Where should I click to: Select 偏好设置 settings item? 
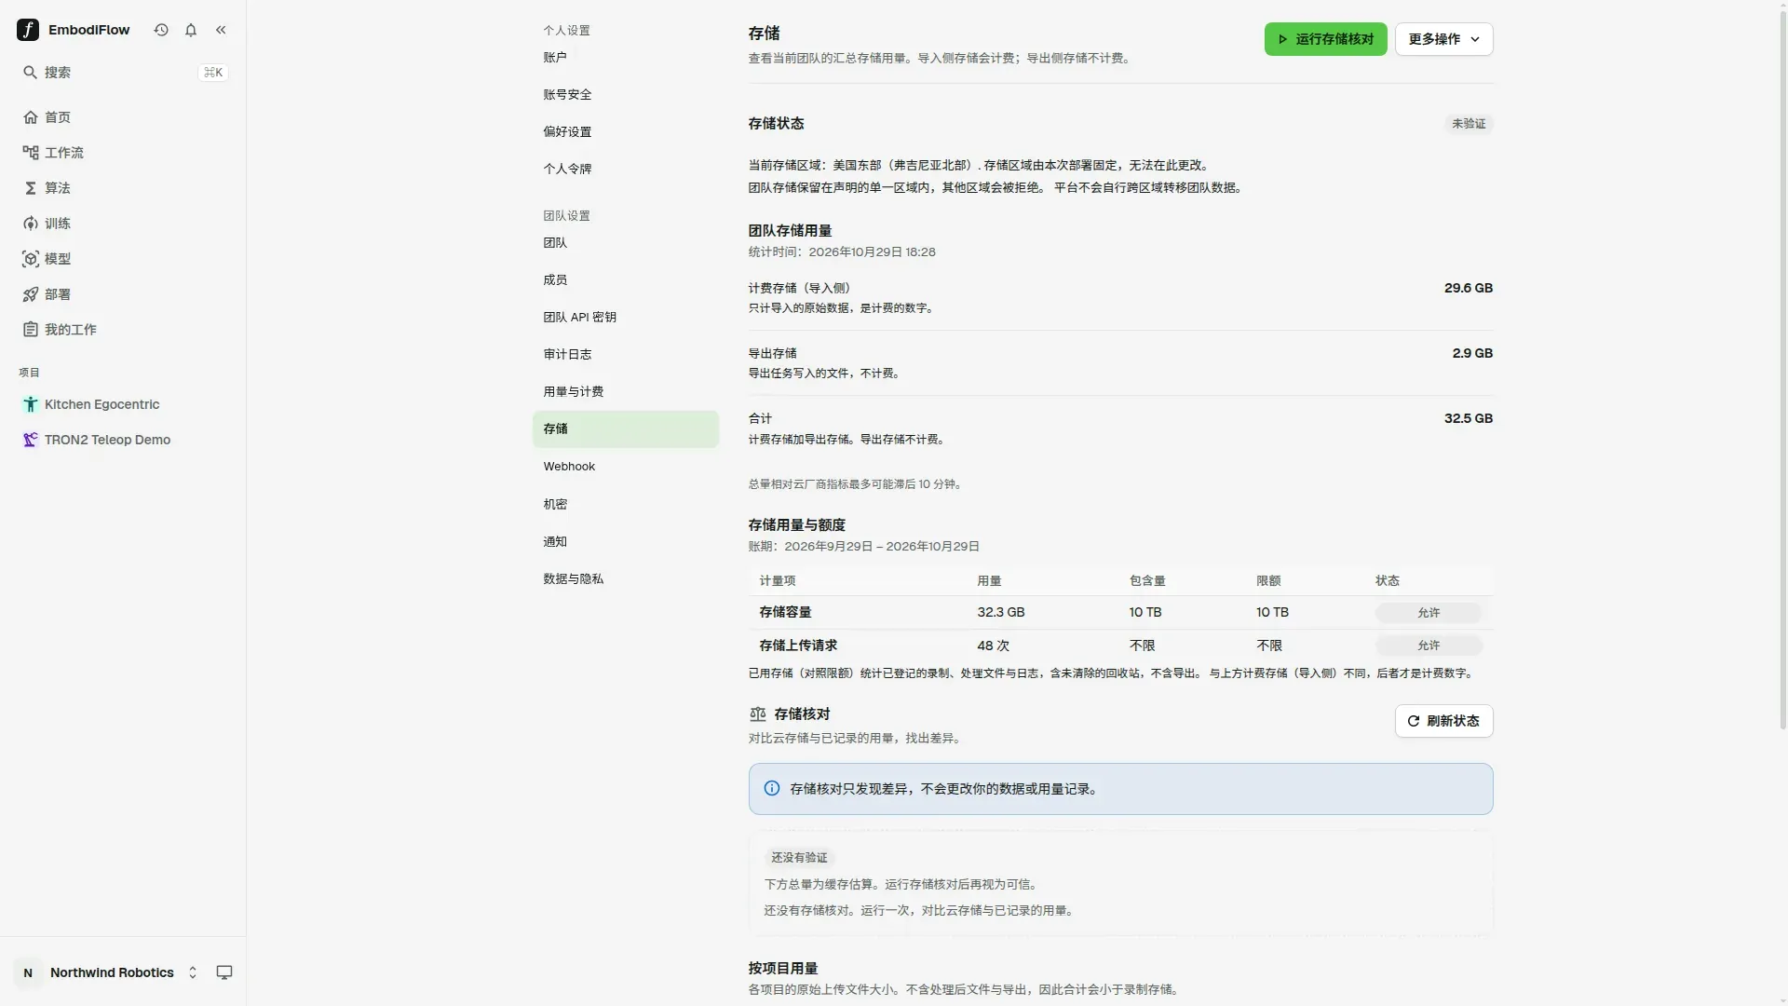[626, 131]
